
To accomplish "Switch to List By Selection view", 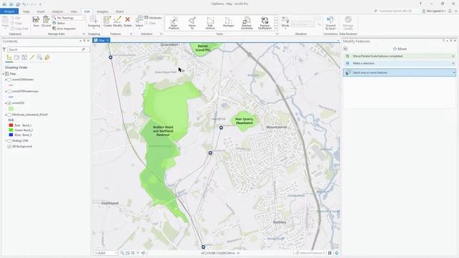I will coord(24,57).
